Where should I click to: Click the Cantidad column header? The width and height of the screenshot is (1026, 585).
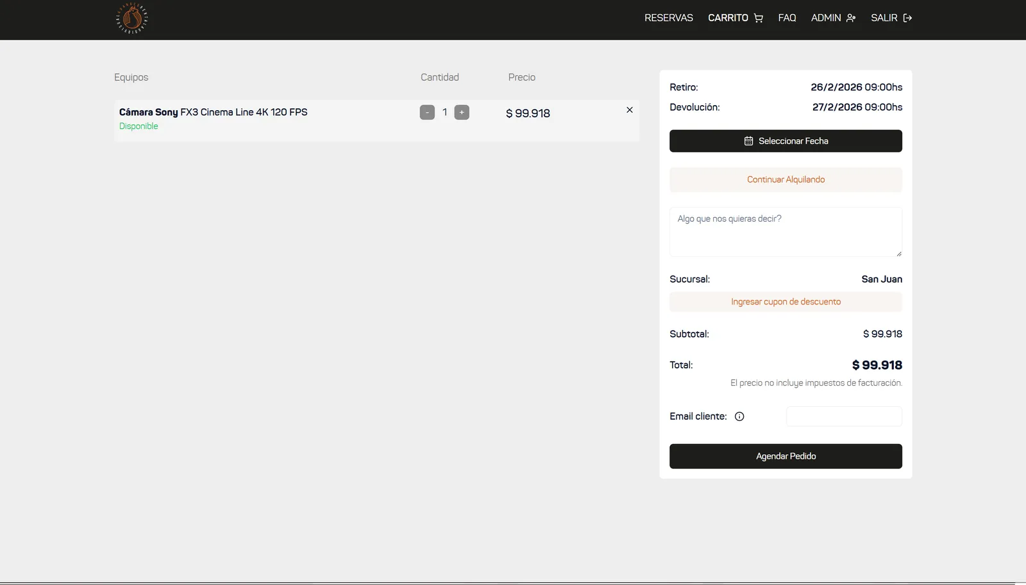point(440,77)
